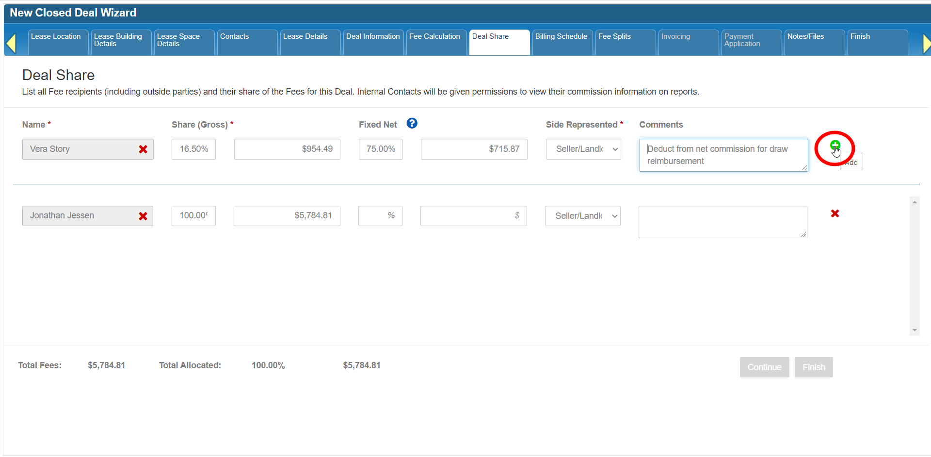Click the green Add recipient plus icon
Image resolution: width=931 pixels, height=457 pixels.
click(835, 145)
